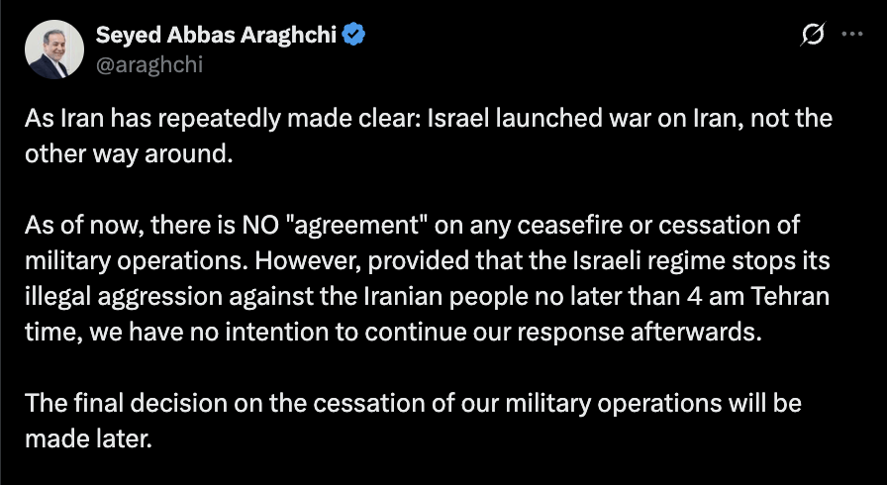Click the capitalized word 'NO'

[260, 226]
